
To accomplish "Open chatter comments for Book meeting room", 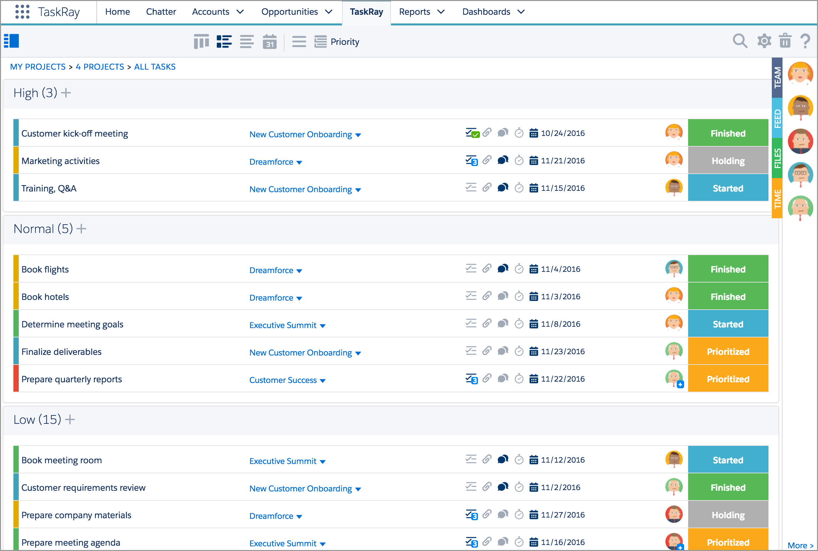I will click(503, 459).
